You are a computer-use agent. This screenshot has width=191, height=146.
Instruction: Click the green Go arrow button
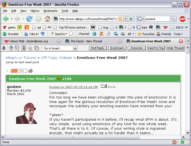click(131, 19)
